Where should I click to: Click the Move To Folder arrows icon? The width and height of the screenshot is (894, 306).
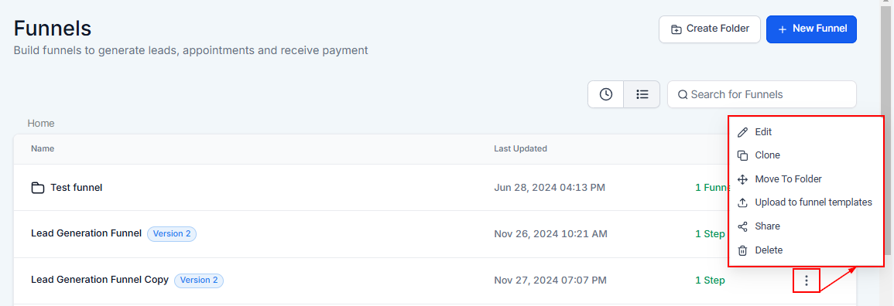coord(742,179)
